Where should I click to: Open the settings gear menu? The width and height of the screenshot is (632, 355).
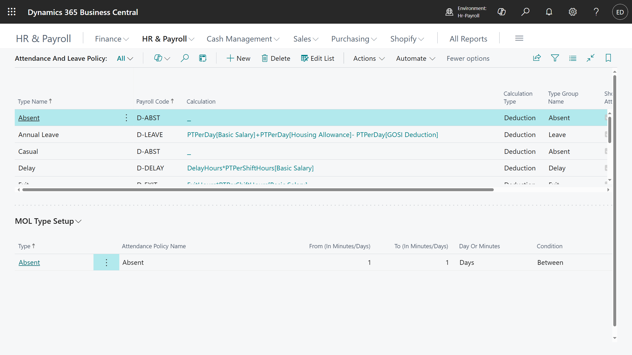pyautogui.click(x=572, y=12)
